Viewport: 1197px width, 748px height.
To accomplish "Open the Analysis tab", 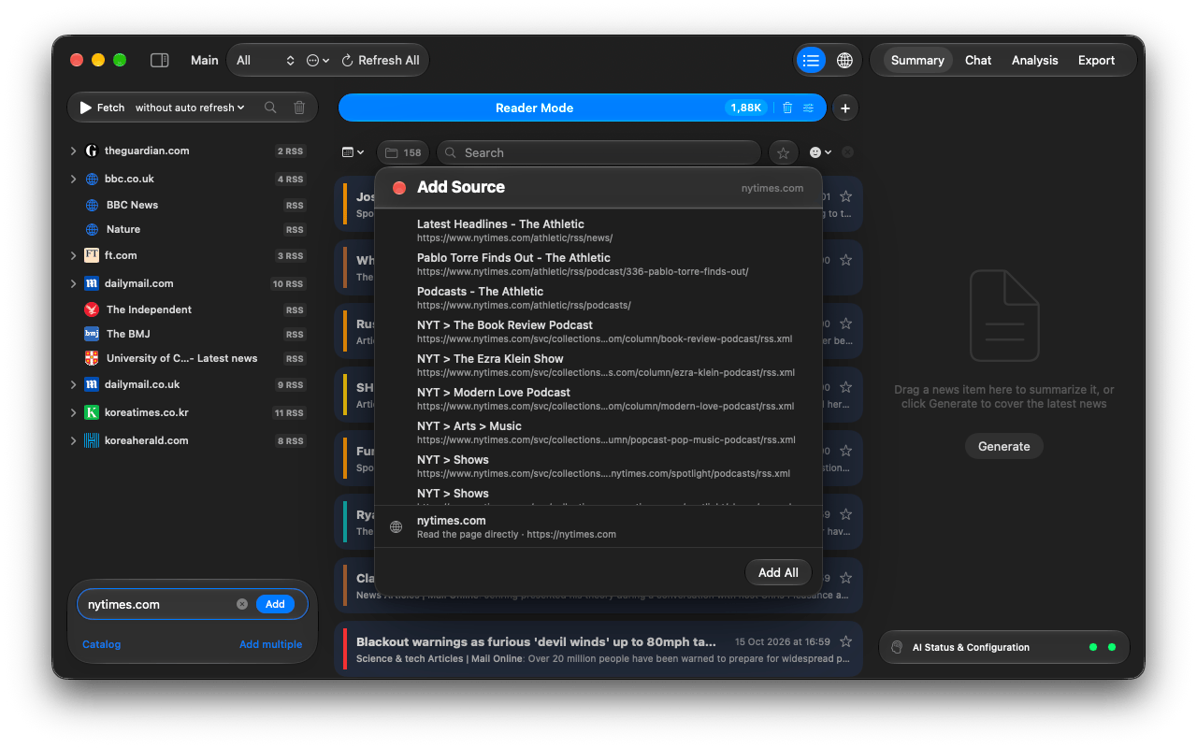I will click(x=1034, y=60).
